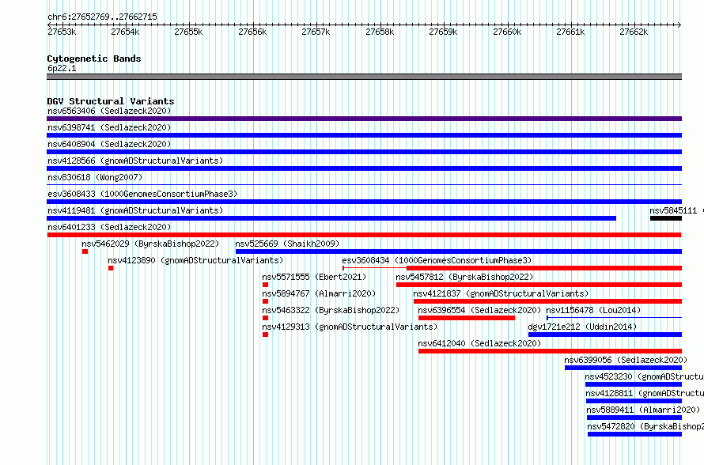Open the nsv6398741 (Sedlazeck2020) label
The width and height of the screenshot is (704, 465).
tap(109, 127)
